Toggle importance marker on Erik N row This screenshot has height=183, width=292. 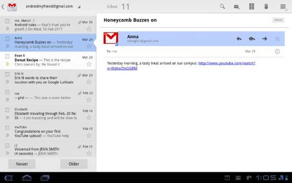(7, 82)
